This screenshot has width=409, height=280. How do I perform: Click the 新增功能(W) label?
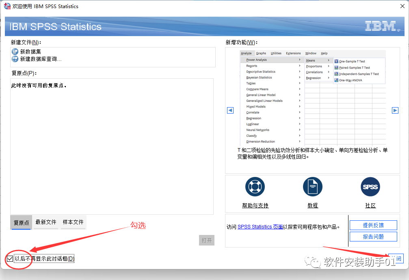pos(242,42)
